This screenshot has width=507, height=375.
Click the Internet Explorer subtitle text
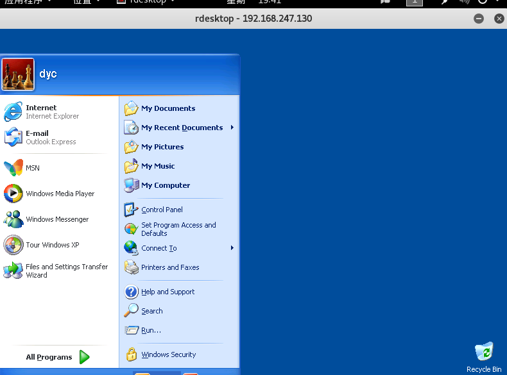click(x=53, y=116)
